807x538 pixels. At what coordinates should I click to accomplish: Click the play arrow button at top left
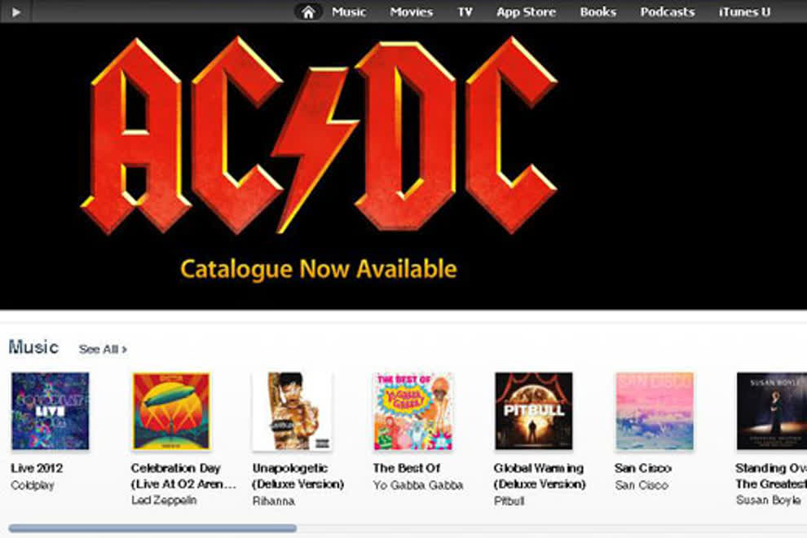coord(16,12)
